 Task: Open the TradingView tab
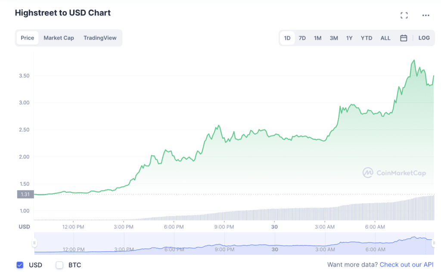(x=100, y=38)
